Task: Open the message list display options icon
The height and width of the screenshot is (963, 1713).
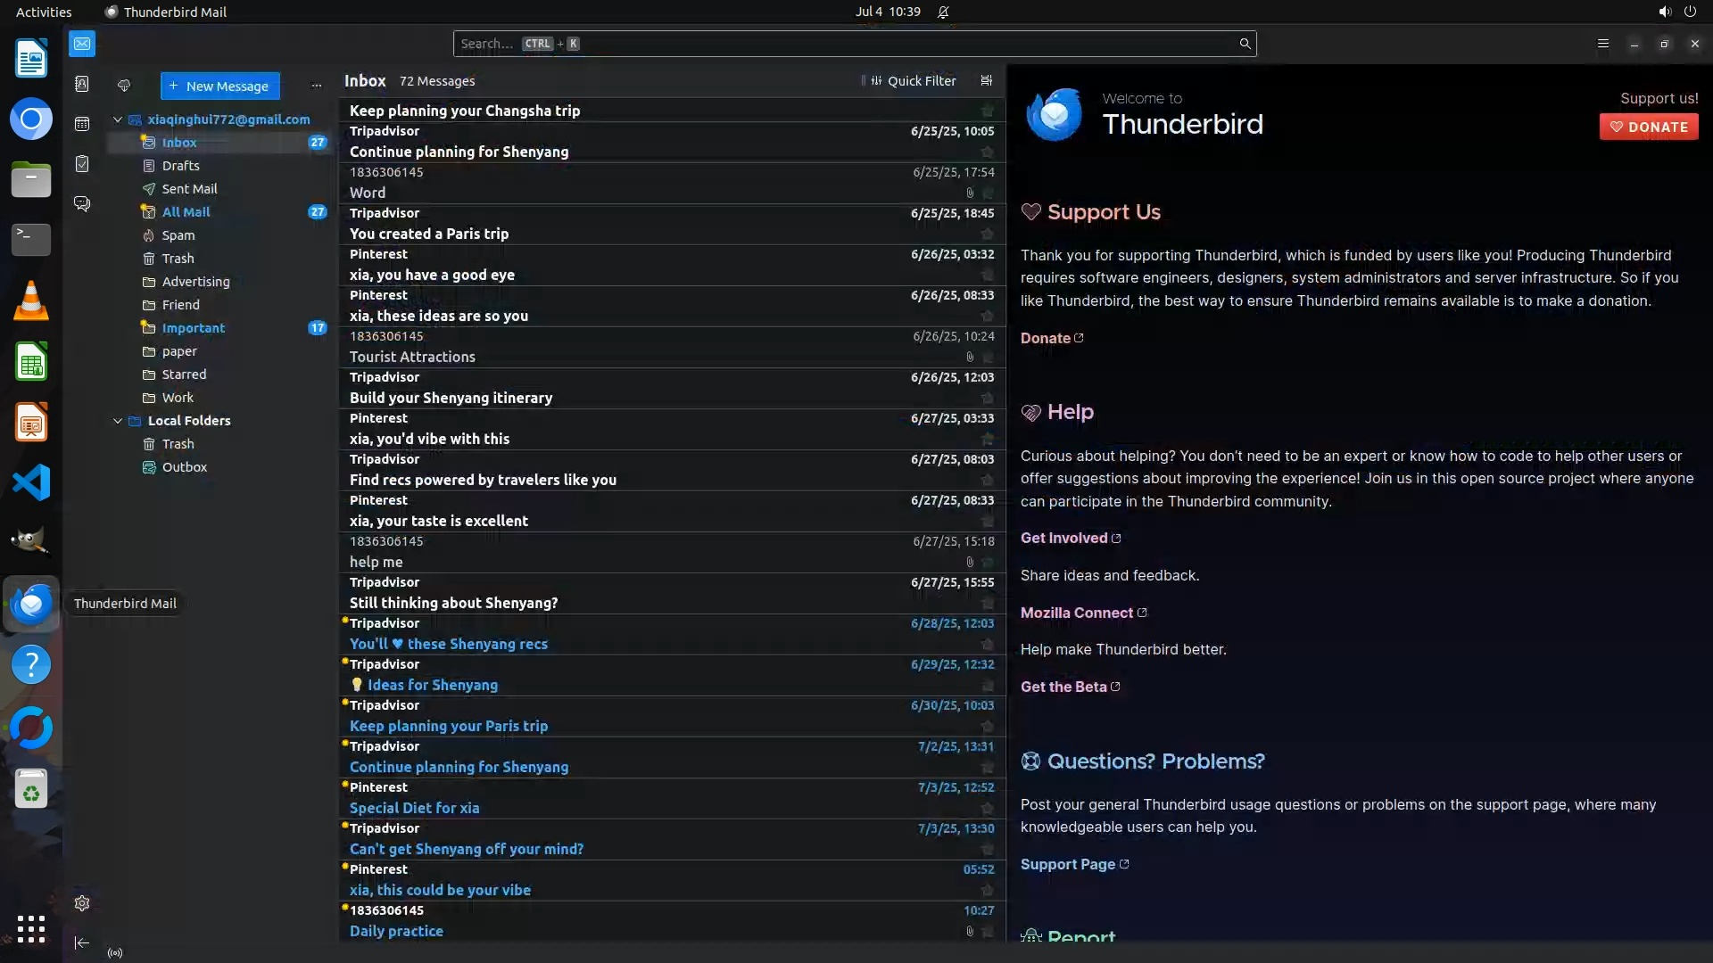Action: [x=986, y=80]
